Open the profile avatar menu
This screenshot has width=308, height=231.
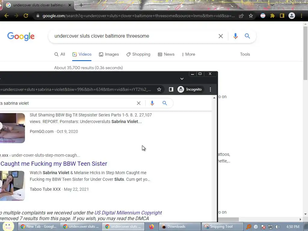[x=292, y=16]
